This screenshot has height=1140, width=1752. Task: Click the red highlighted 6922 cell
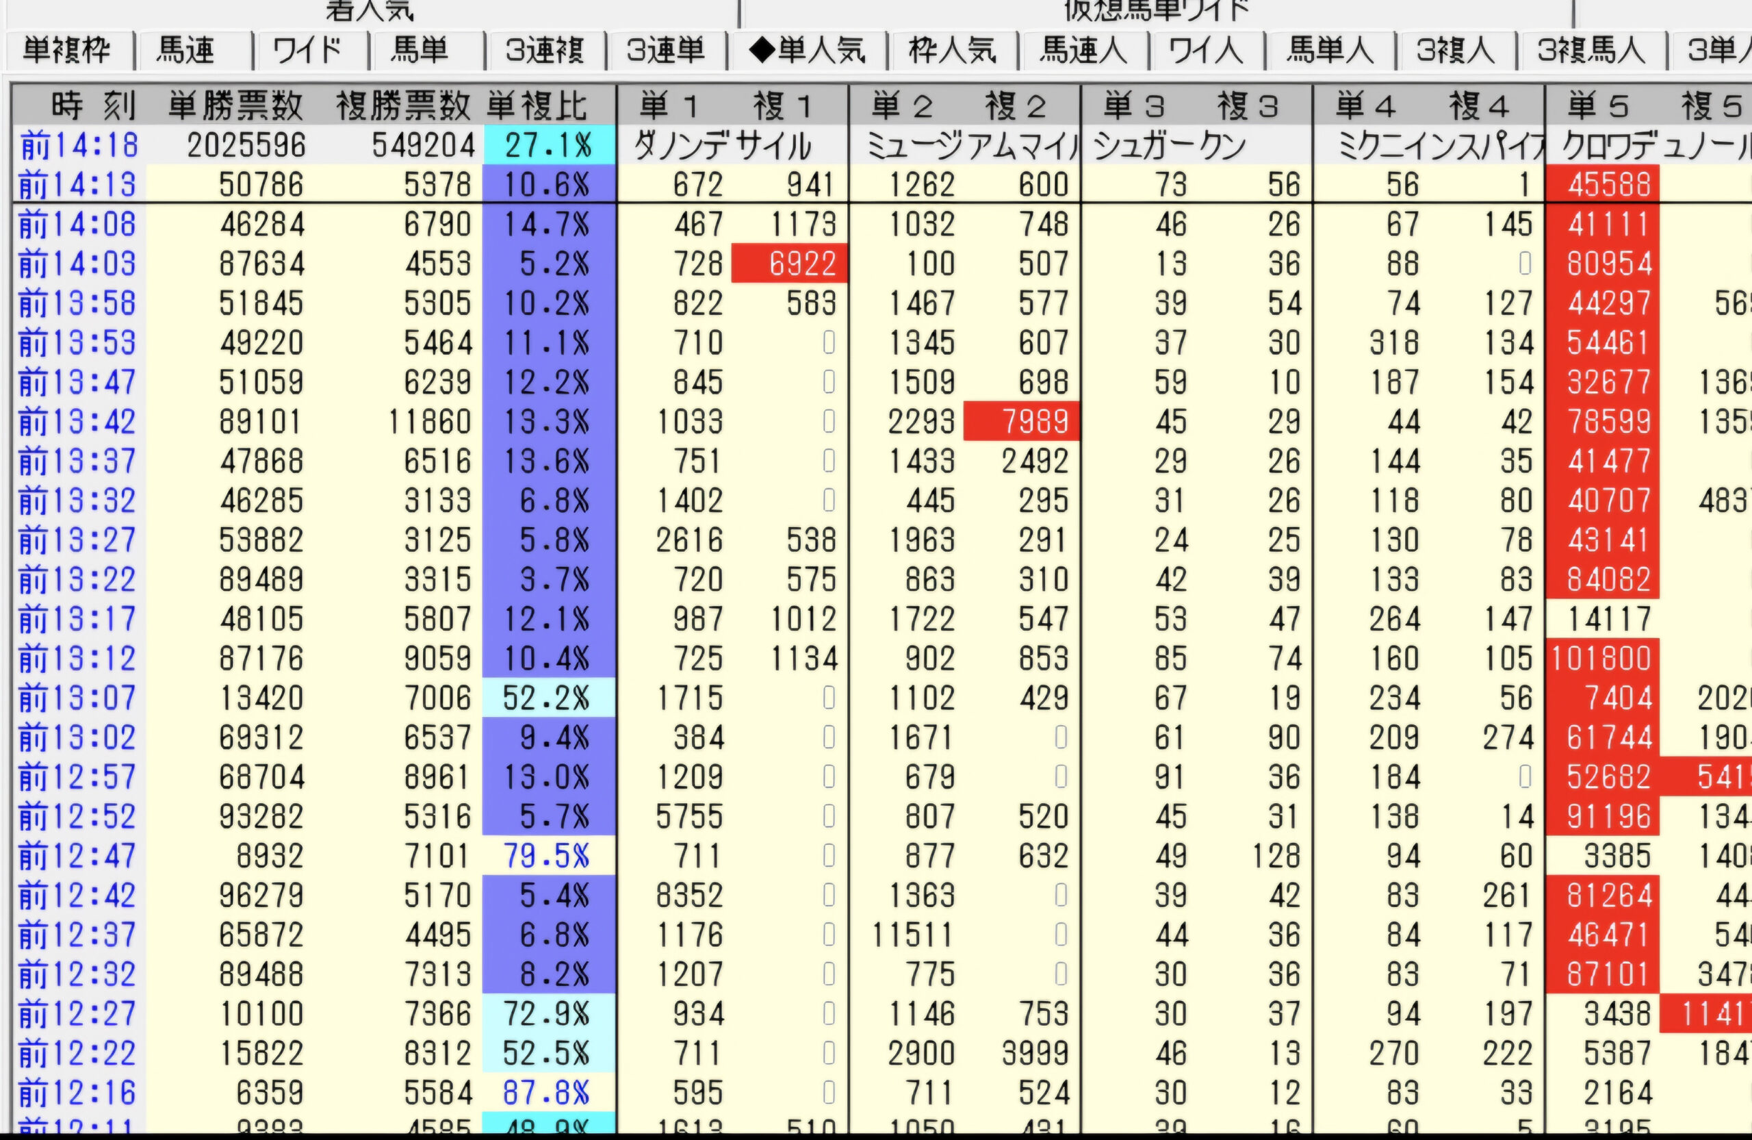click(790, 264)
